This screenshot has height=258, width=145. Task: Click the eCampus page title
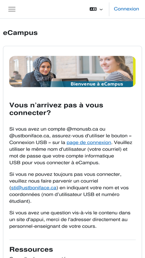tap(20, 32)
